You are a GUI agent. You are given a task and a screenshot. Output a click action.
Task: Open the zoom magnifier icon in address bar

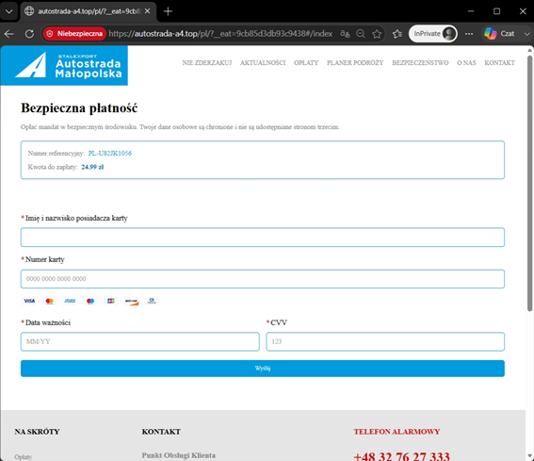pos(361,34)
